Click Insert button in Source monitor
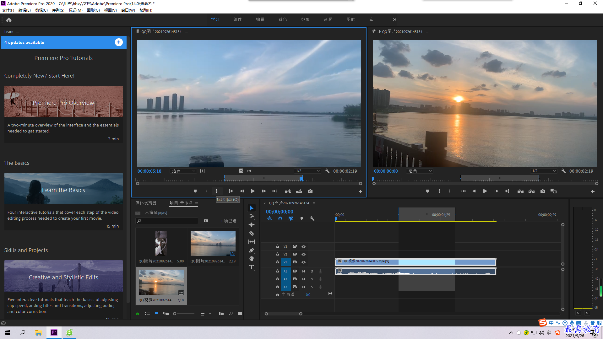Viewport: 603px width, 339px height. 288,191
